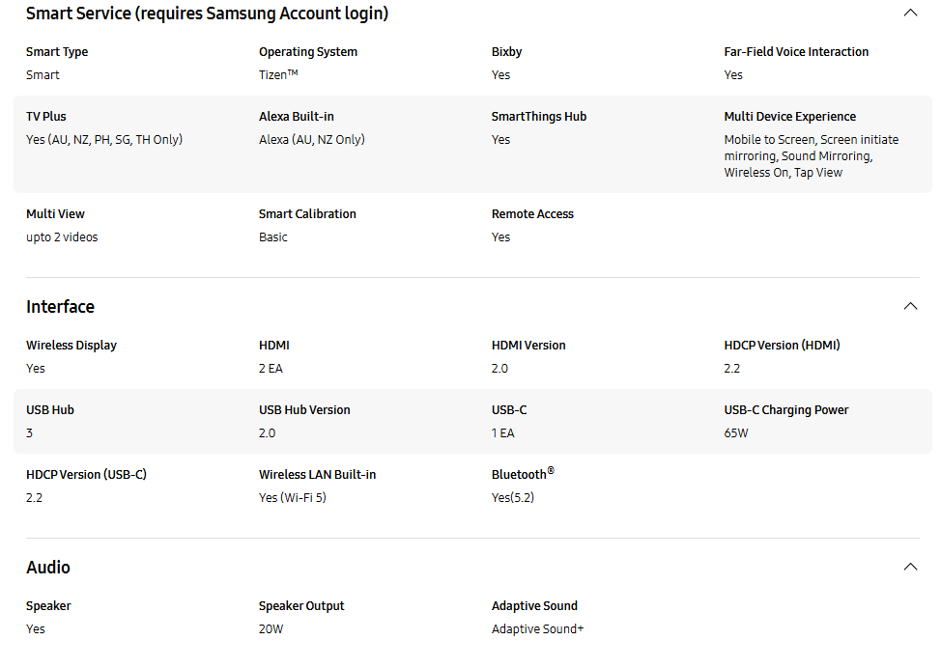
Task: Click the Bluetooth spec label
Action: coord(523,474)
